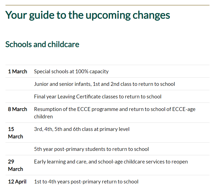Screen dimensions: 215x196
Task: Click the gold divider line above the heading
Action: 107,5
